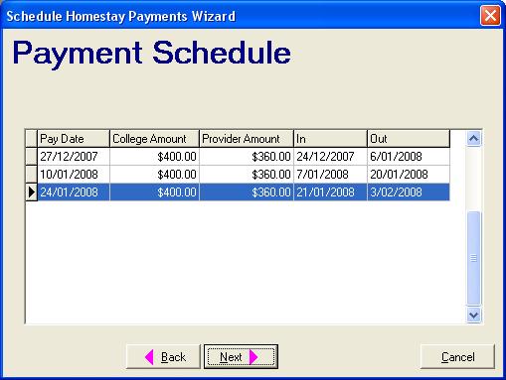Click the Next button

point(241,357)
